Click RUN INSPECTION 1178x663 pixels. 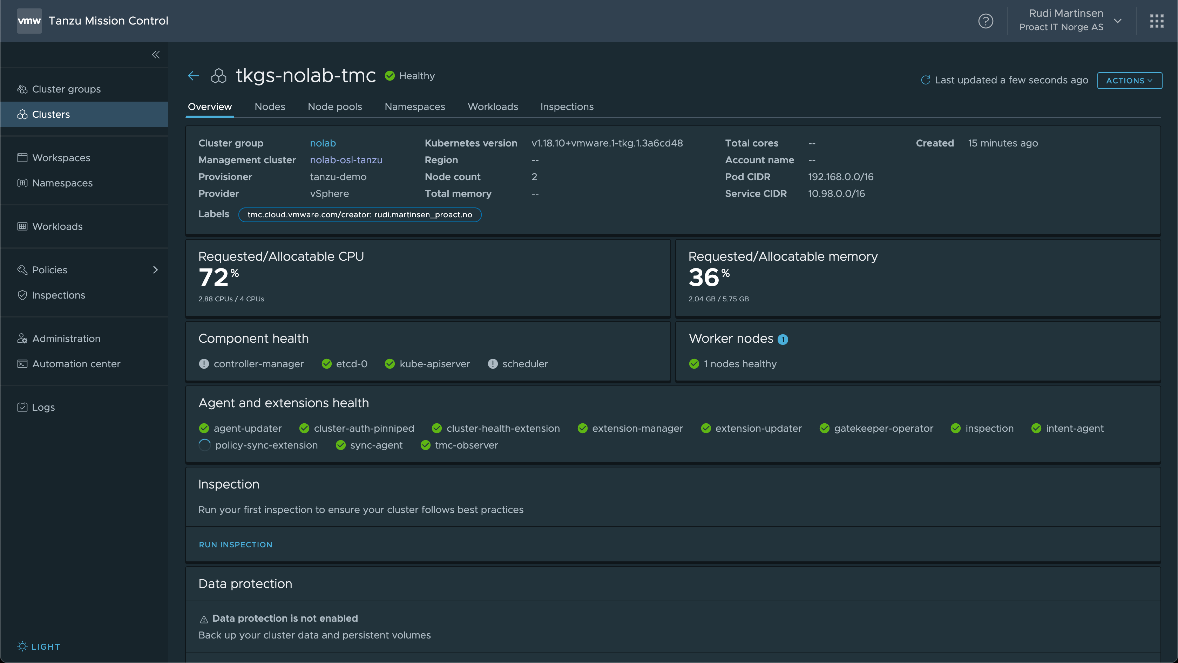tap(236, 545)
